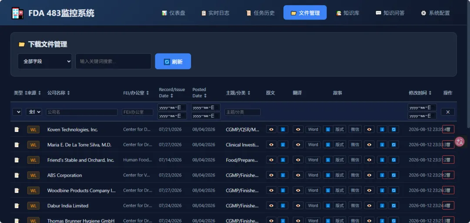Preview translation for Maria E. De La Torre Silva

tap(298, 145)
